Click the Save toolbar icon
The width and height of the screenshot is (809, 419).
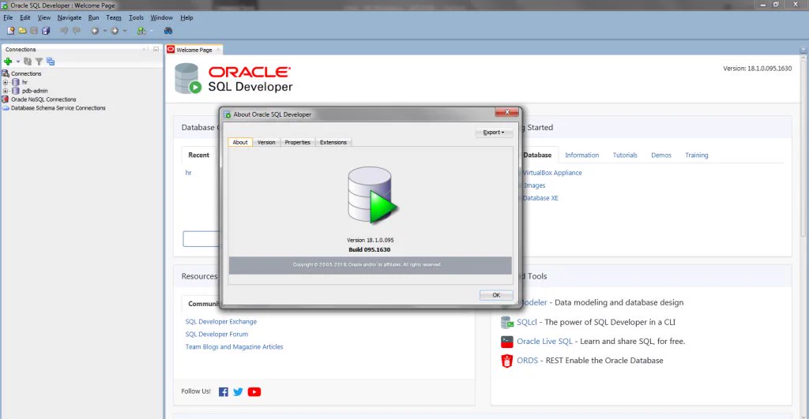pyautogui.click(x=34, y=31)
